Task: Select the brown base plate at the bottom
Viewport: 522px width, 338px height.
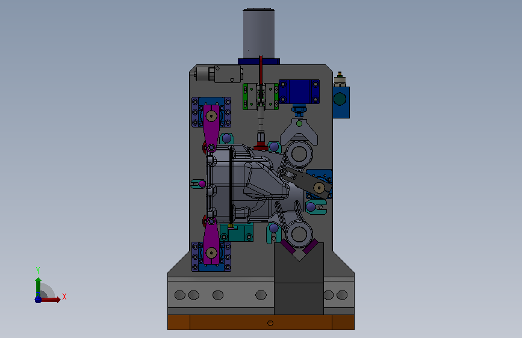Action: pyautogui.click(x=261, y=322)
